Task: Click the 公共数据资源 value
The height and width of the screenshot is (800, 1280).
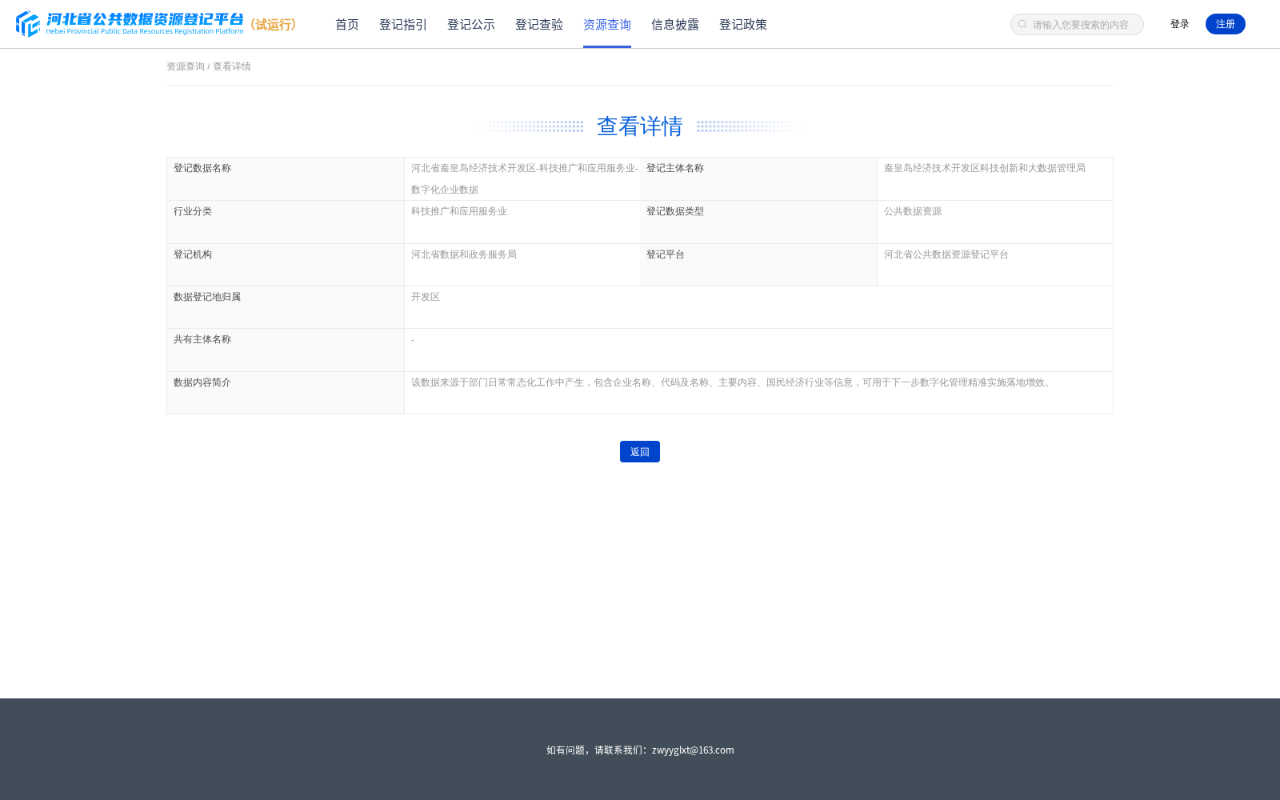Action: pos(913,211)
